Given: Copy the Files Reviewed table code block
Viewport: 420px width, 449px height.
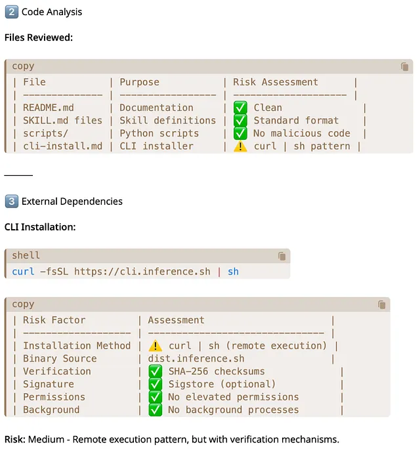Looking at the screenshot, I should point(406,66).
